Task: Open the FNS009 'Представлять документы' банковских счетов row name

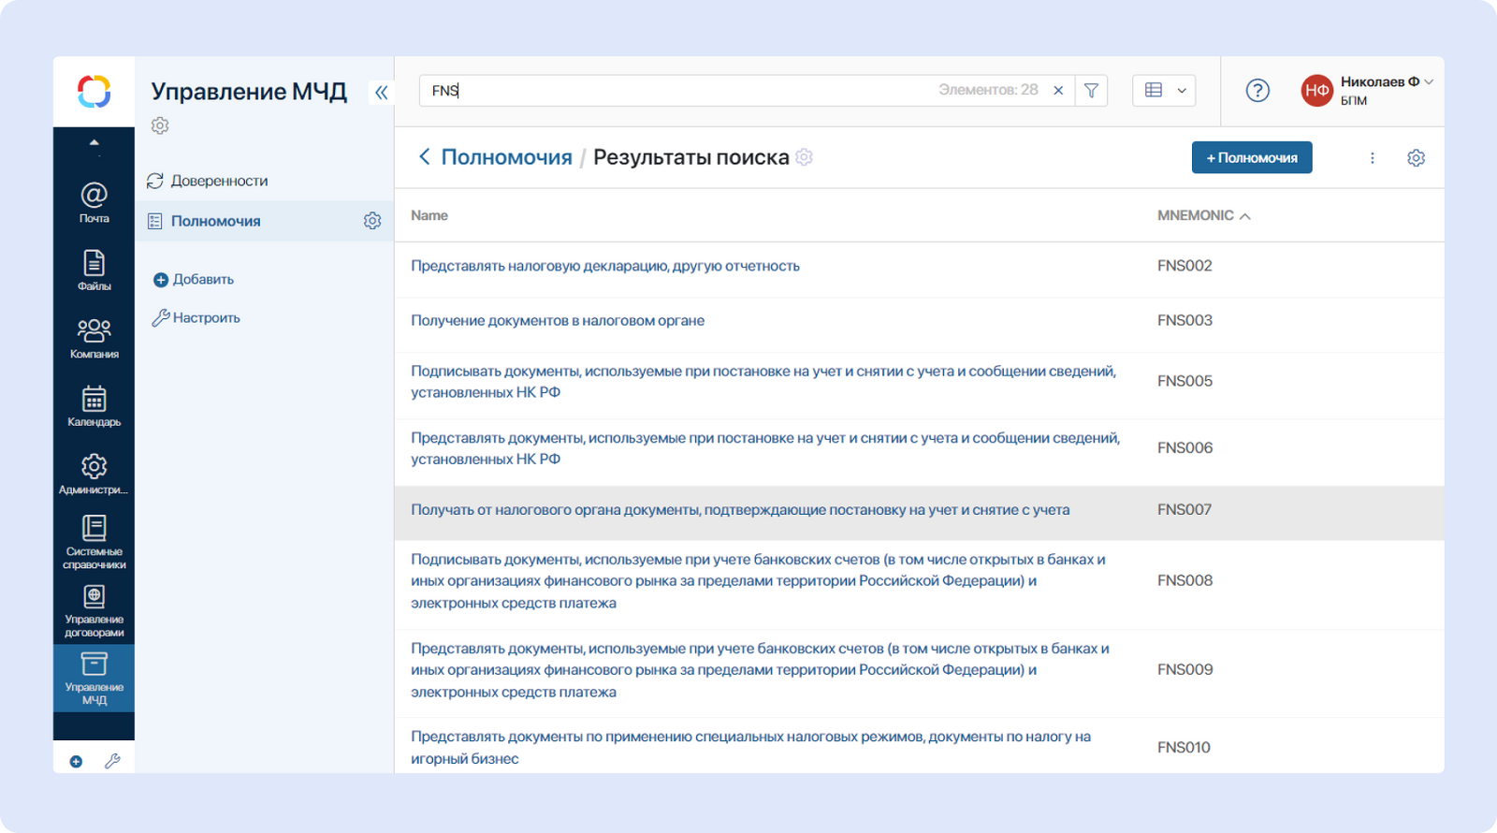Action: 761,670
